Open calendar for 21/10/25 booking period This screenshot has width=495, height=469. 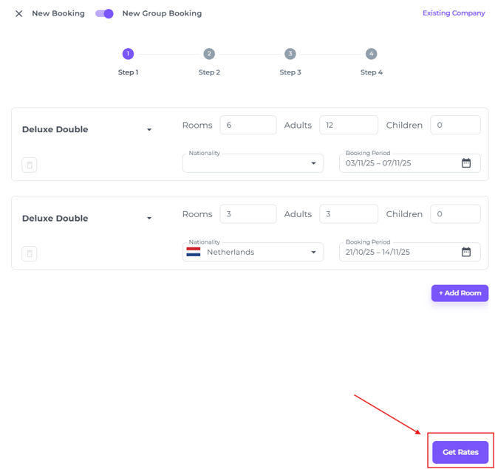(x=466, y=252)
